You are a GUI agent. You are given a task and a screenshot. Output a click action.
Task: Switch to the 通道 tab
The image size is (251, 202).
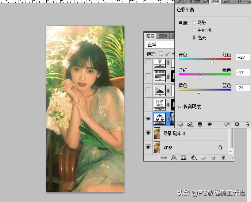[x=163, y=36]
